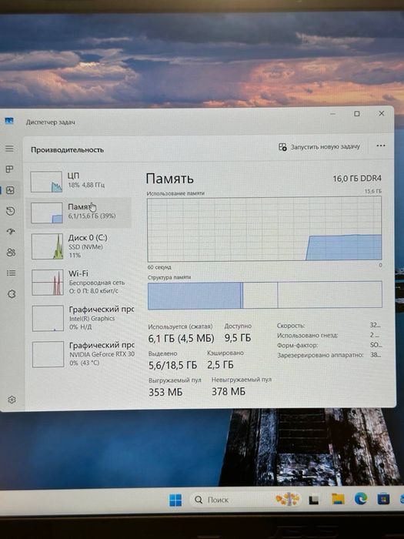Image resolution: width=404 pixels, height=539 pixels.
Task: Open the Details list icon
Action: tap(11, 273)
